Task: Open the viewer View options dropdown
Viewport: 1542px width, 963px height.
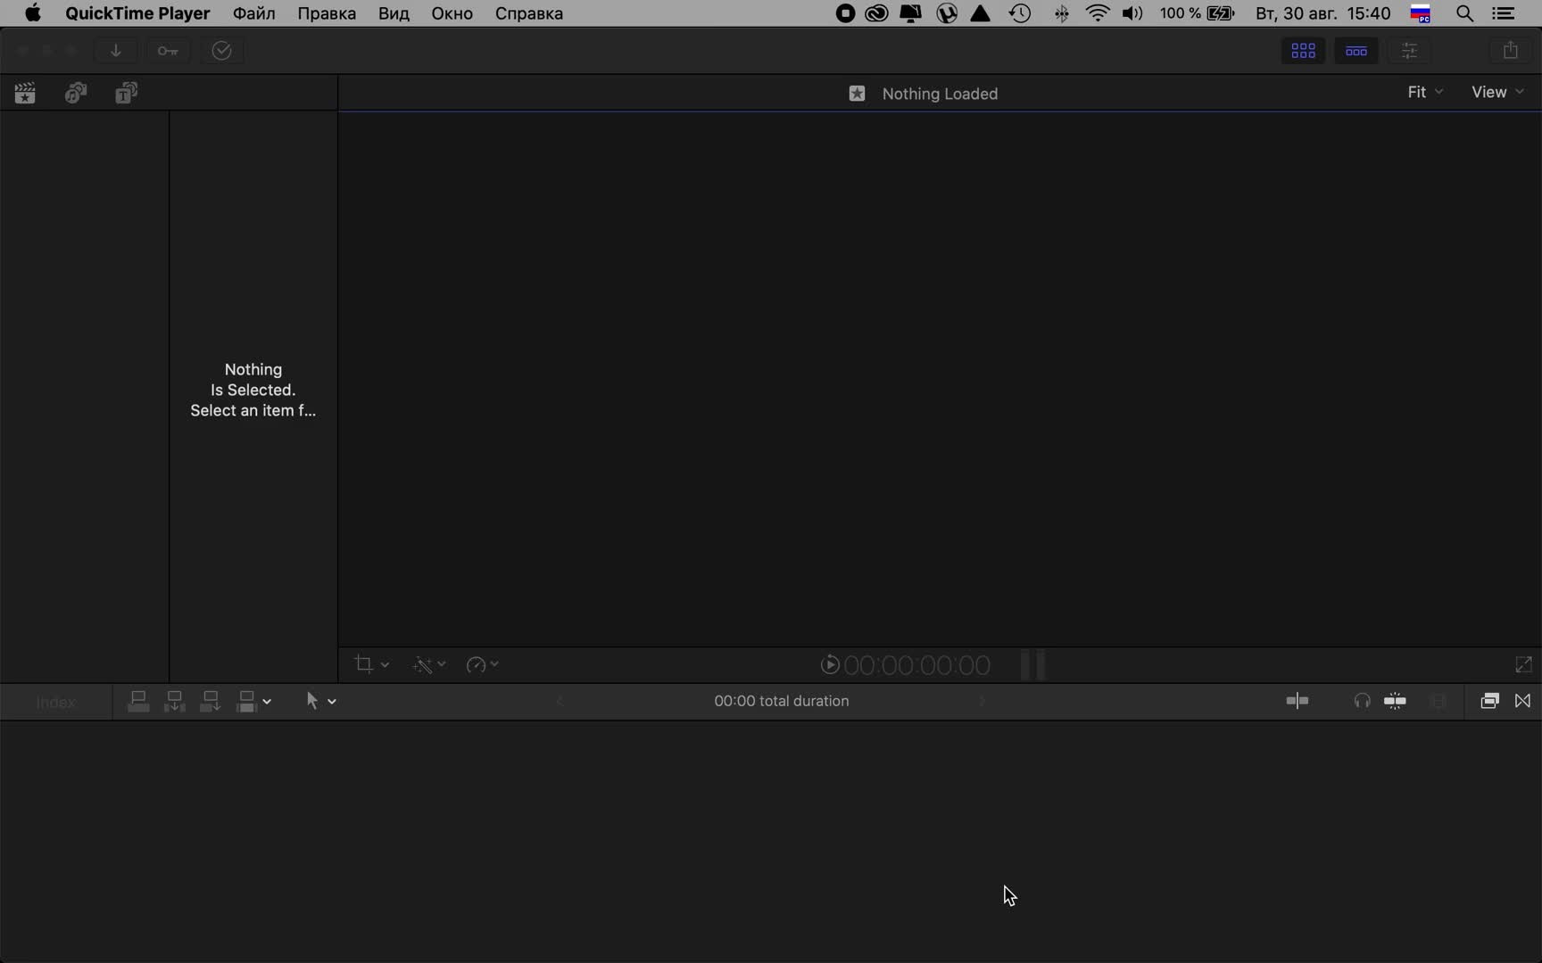Action: pyautogui.click(x=1497, y=92)
